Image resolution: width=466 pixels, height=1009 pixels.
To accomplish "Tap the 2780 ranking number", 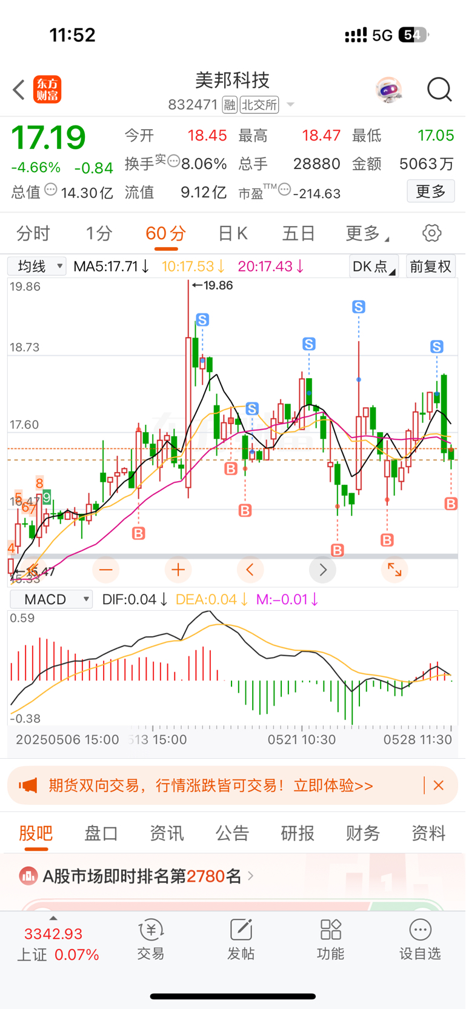I will pos(205,876).
